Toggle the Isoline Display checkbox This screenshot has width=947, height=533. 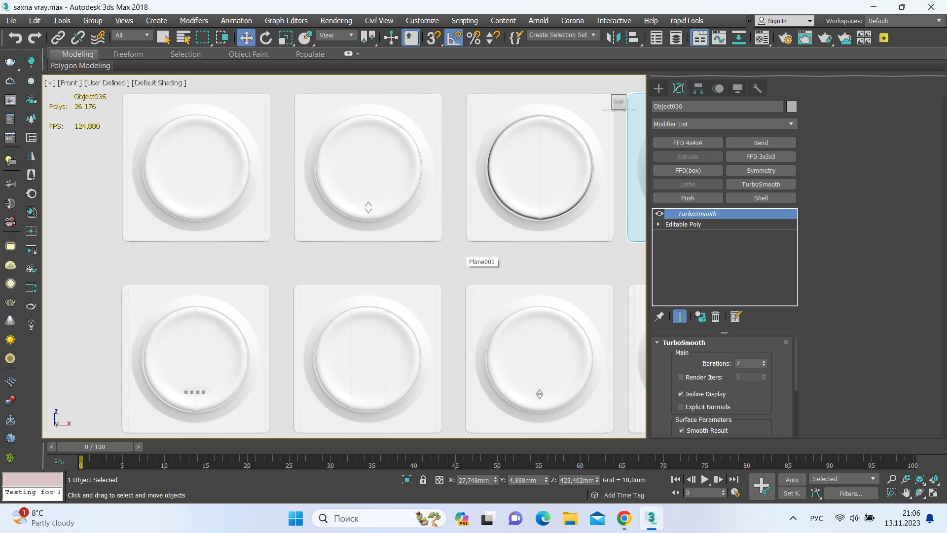tap(681, 394)
